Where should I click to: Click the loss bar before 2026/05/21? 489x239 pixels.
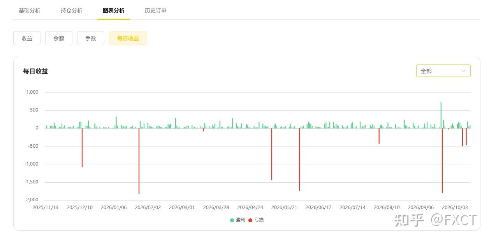(272, 154)
